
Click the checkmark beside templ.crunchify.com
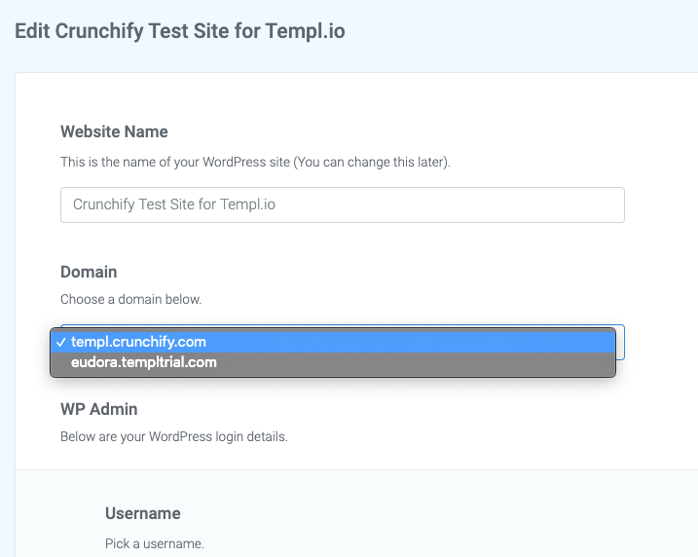click(61, 342)
